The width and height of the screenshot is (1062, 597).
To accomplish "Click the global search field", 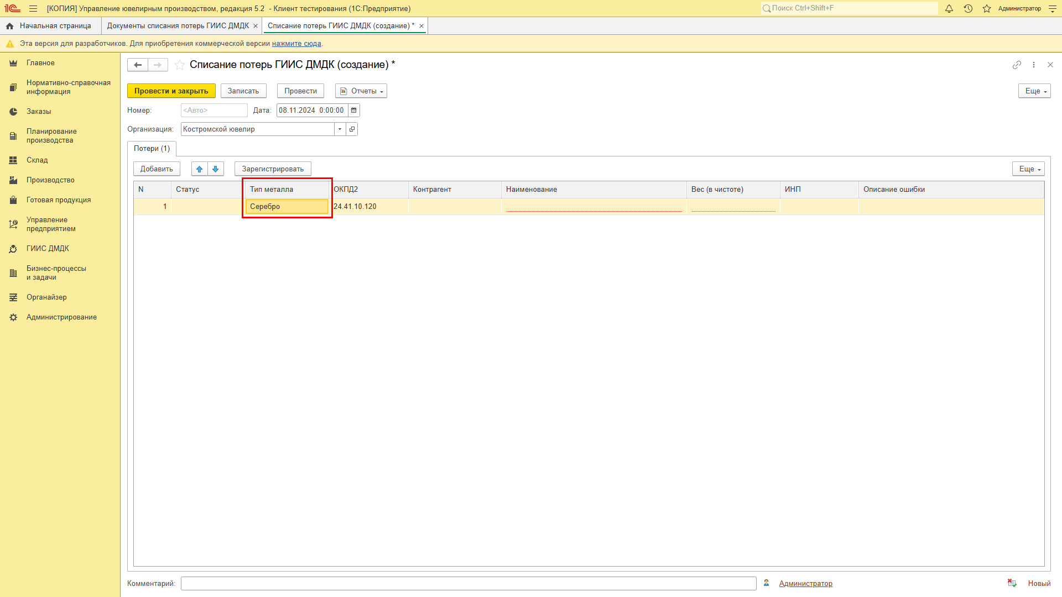I will point(850,8).
